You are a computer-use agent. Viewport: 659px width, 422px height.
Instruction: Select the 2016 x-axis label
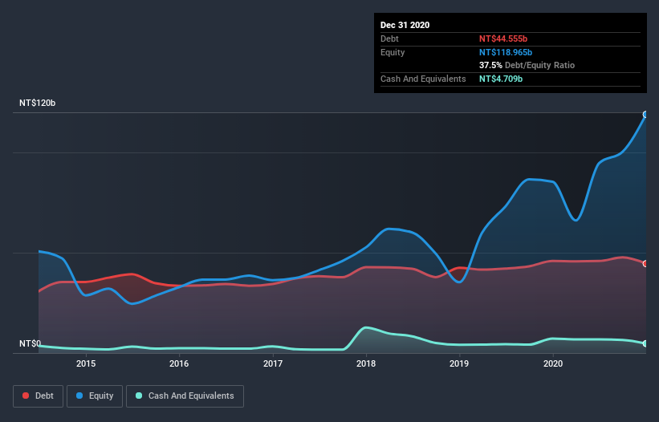[x=179, y=363]
